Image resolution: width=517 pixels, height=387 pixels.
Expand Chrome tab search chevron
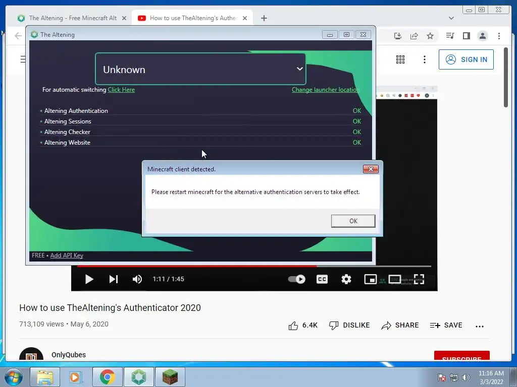[451, 18]
